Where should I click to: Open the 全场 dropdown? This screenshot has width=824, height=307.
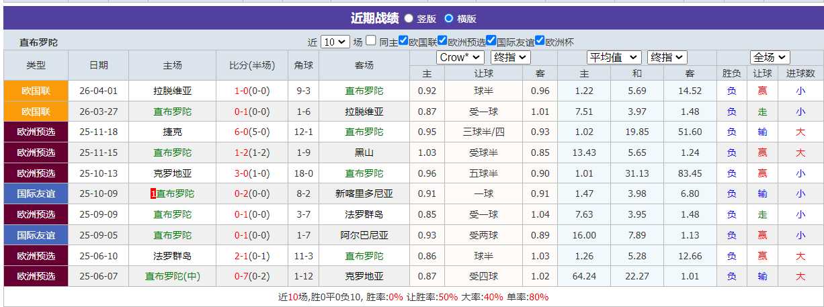click(770, 57)
